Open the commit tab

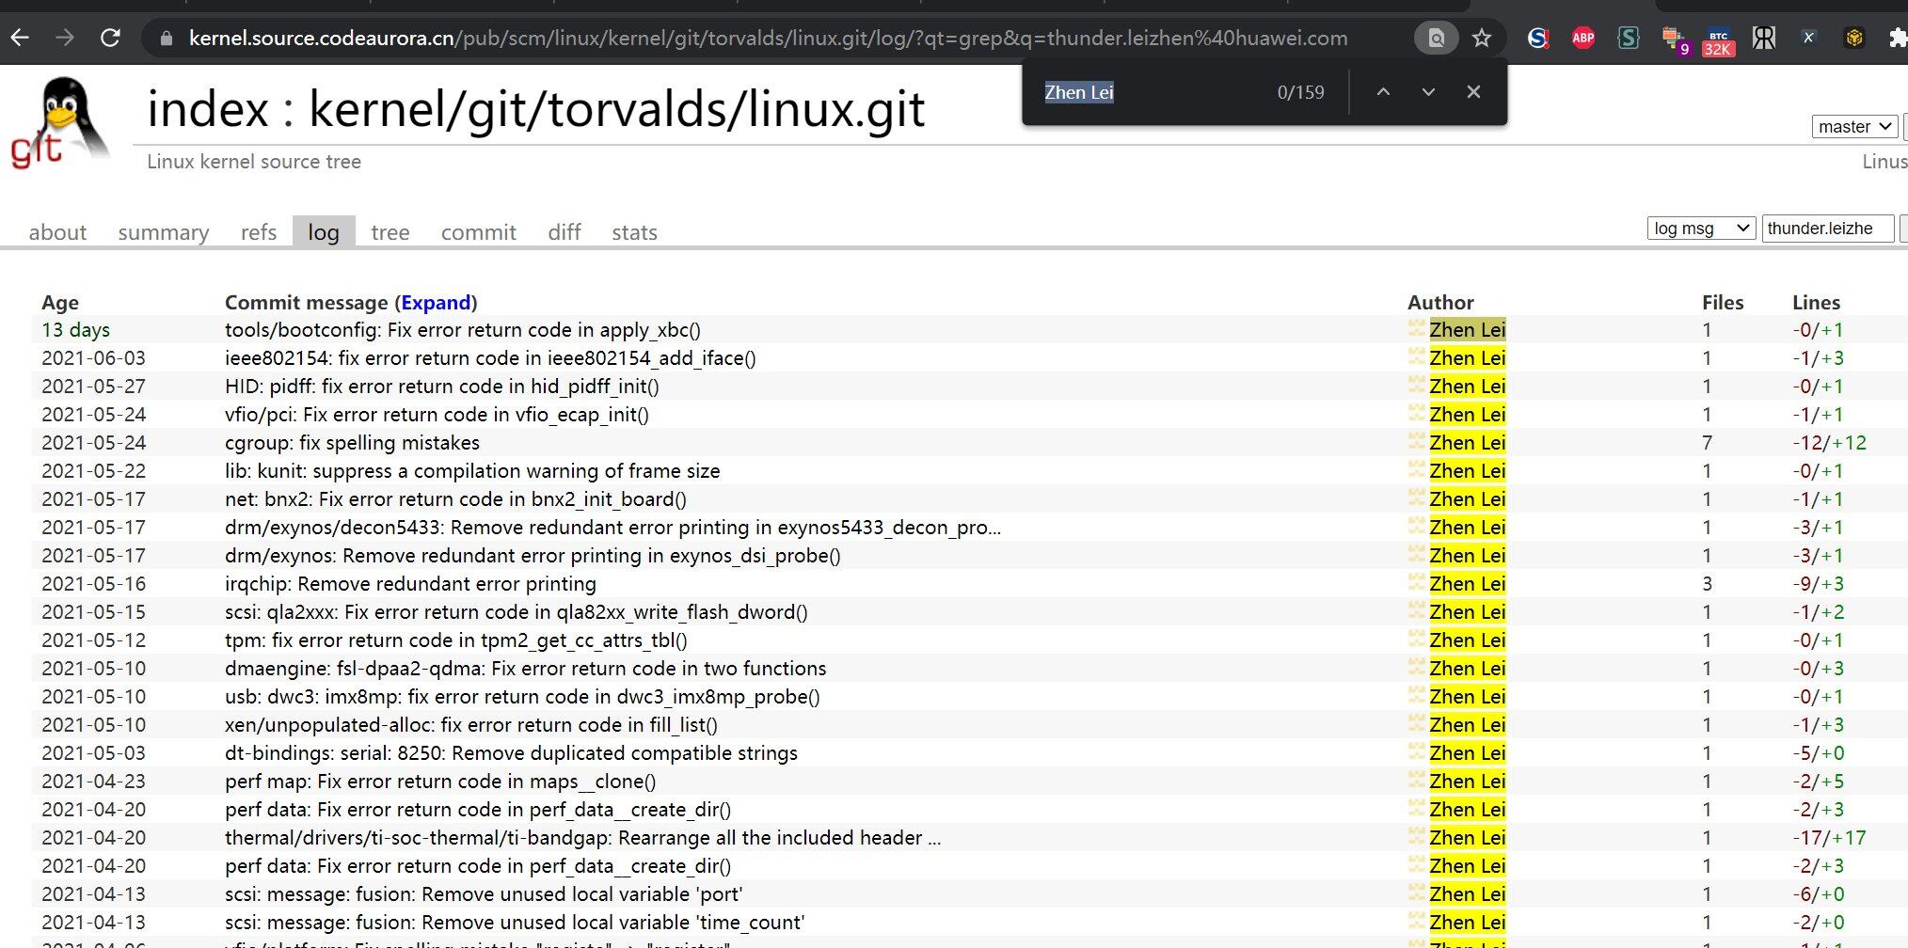[479, 232]
